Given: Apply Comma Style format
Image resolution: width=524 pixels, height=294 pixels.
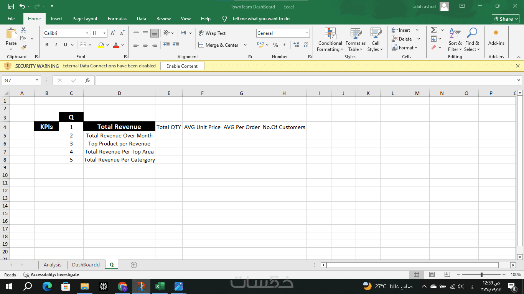Looking at the screenshot, I should click(284, 45).
